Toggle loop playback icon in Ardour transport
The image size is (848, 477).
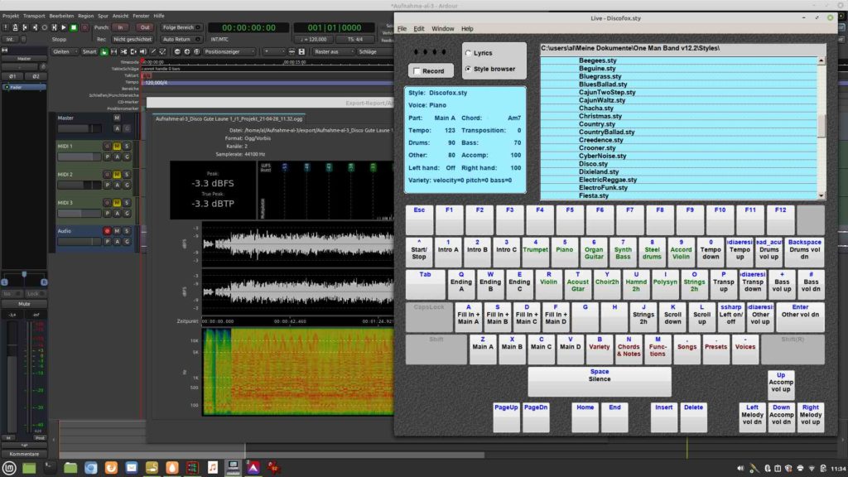tap(45, 27)
